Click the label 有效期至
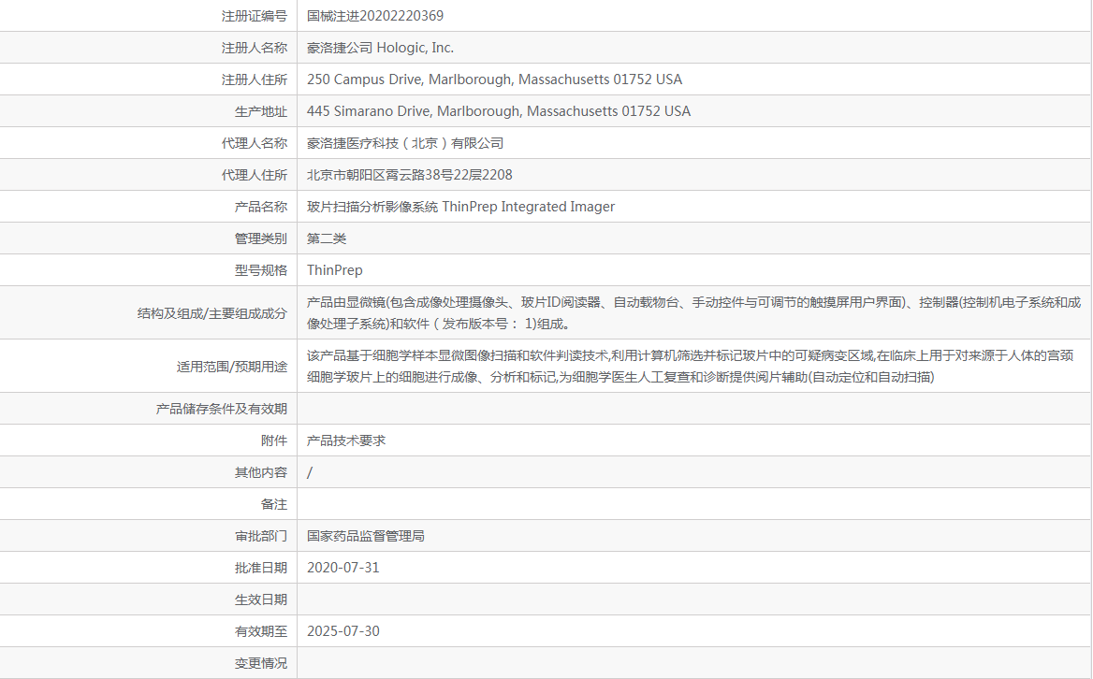The width and height of the screenshot is (1093, 679). [x=261, y=631]
